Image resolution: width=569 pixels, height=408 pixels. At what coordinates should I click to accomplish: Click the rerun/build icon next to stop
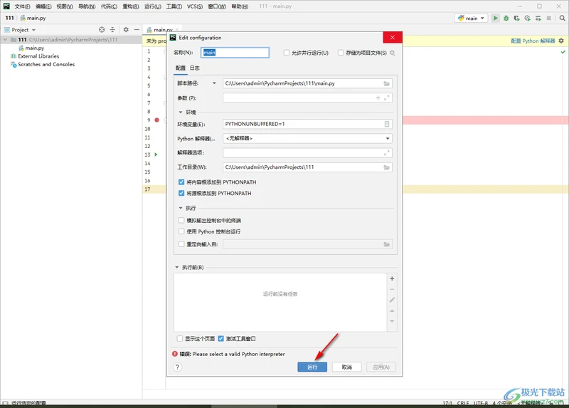(x=538, y=19)
